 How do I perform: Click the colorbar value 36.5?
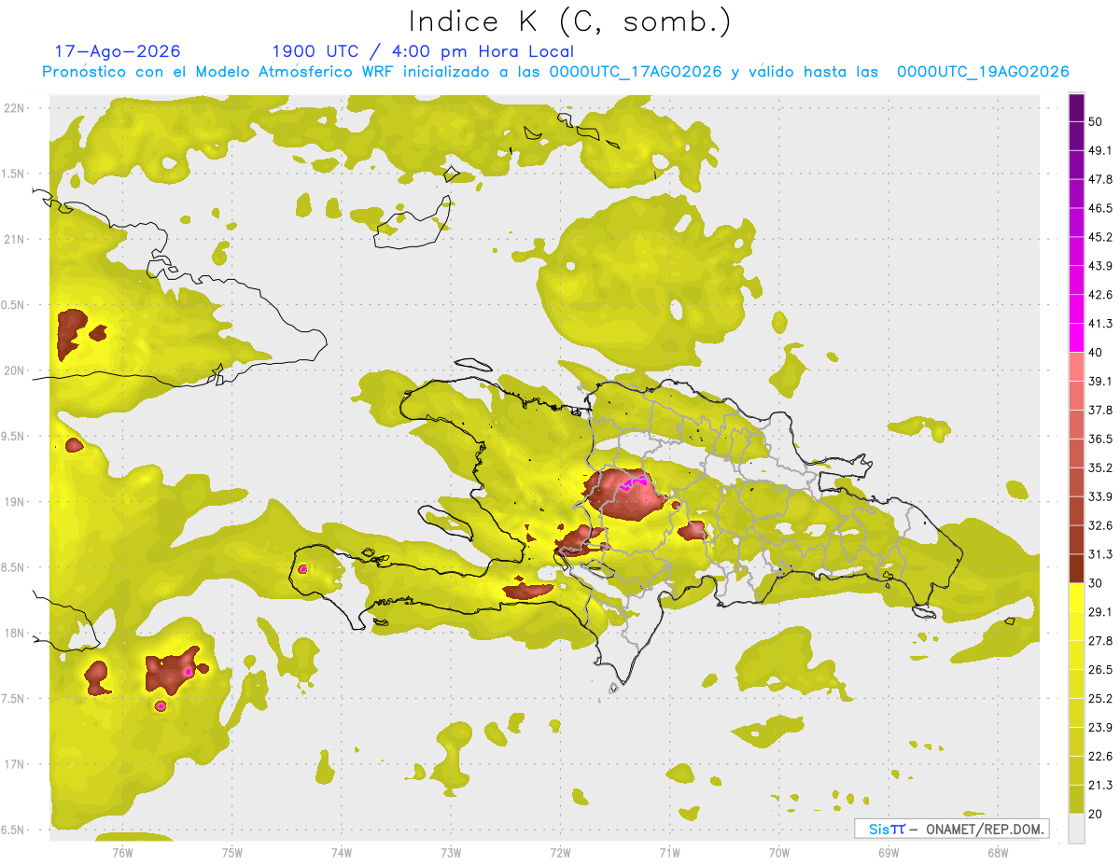pos(1102,439)
